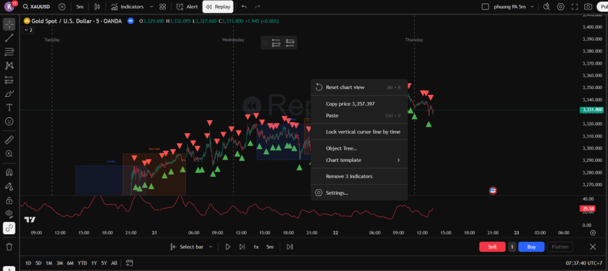Select the Text annotation tool
This screenshot has height=271, width=608.
click(9, 107)
